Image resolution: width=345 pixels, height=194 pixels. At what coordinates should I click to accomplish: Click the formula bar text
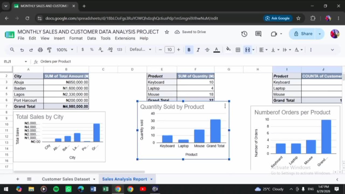[x=56, y=62]
